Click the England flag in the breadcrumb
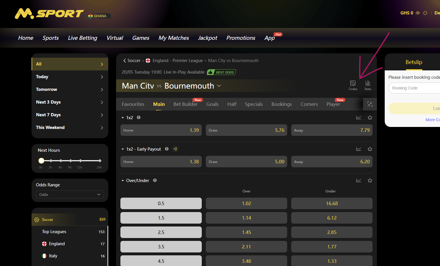Image resolution: width=440 pixels, height=266 pixels. [148, 61]
